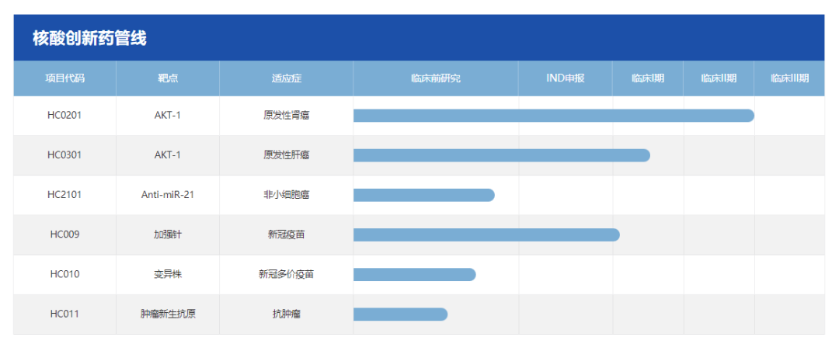This screenshot has height=344, width=839.
Task: Click the HC2101 progress bar
Action: [424, 195]
